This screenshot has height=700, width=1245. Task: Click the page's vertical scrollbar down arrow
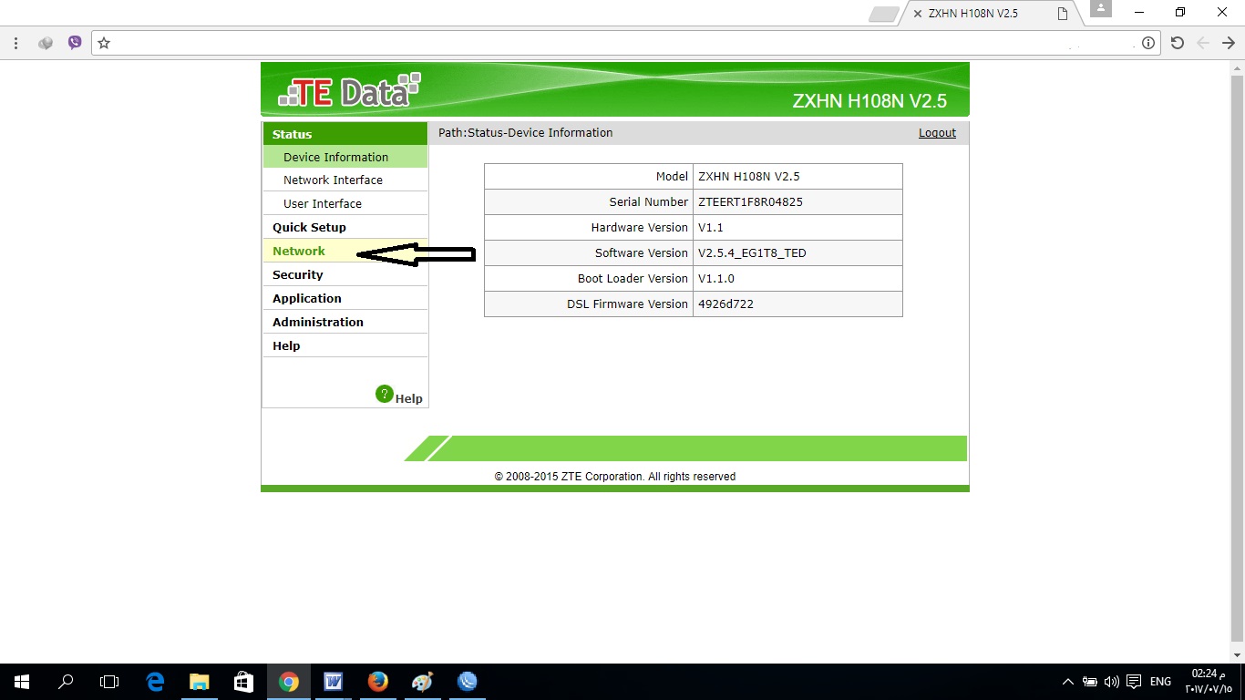1237,654
